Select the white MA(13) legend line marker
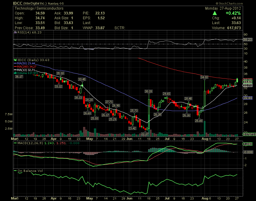The height and width of the screenshot is (201, 256). (x=15, y=70)
